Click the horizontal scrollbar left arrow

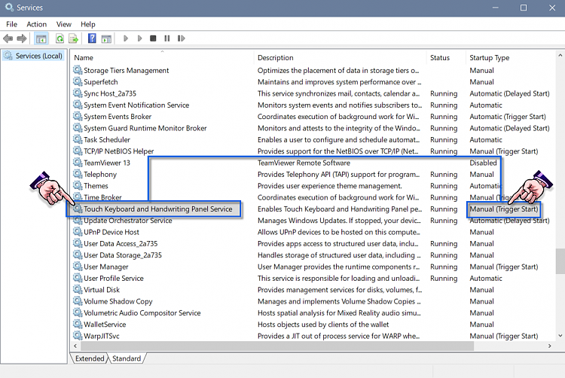pyautogui.click(x=75, y=346)
